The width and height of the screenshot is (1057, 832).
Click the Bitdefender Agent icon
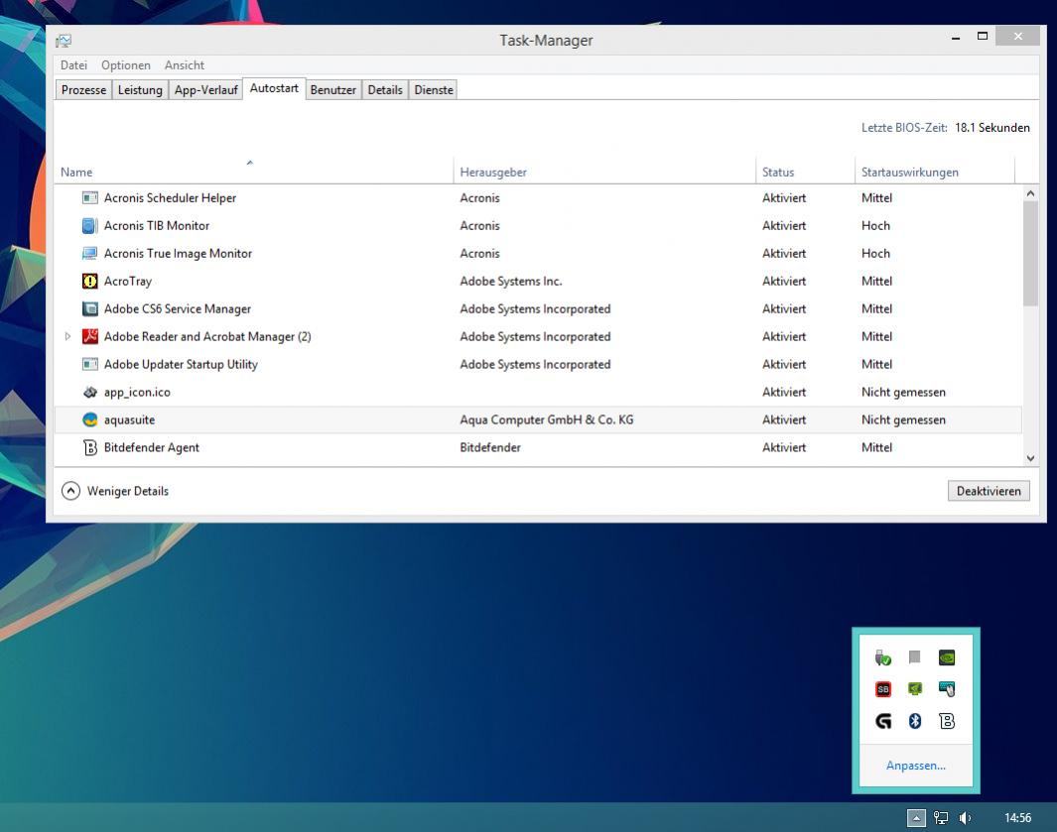tap(89, 447)
